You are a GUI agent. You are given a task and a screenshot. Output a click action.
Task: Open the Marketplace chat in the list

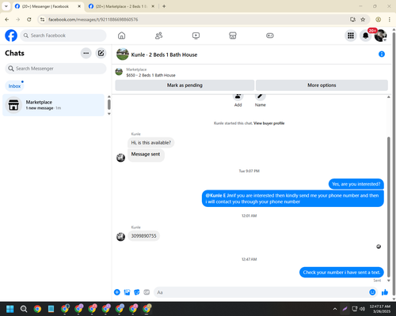[53, 105]
